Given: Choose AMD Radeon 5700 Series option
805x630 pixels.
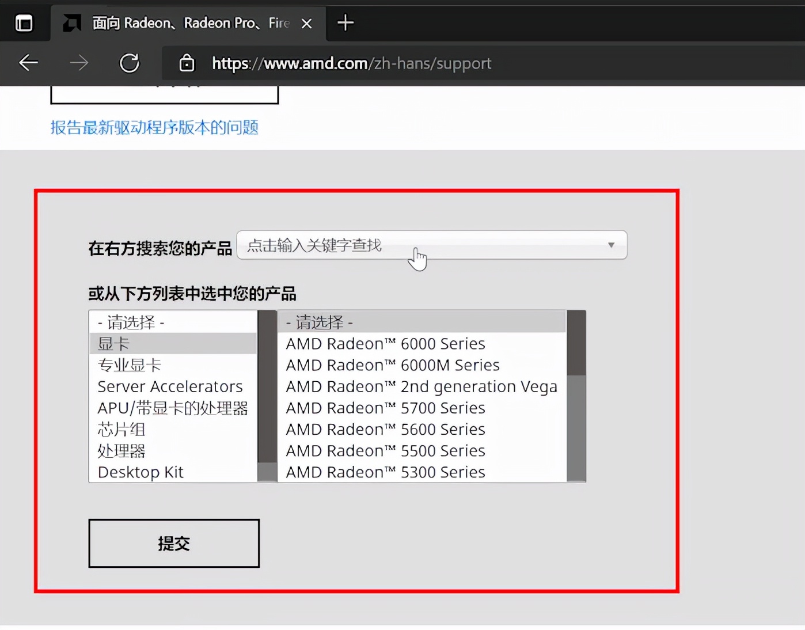Looking at the screenshot, I should (385, 408).
